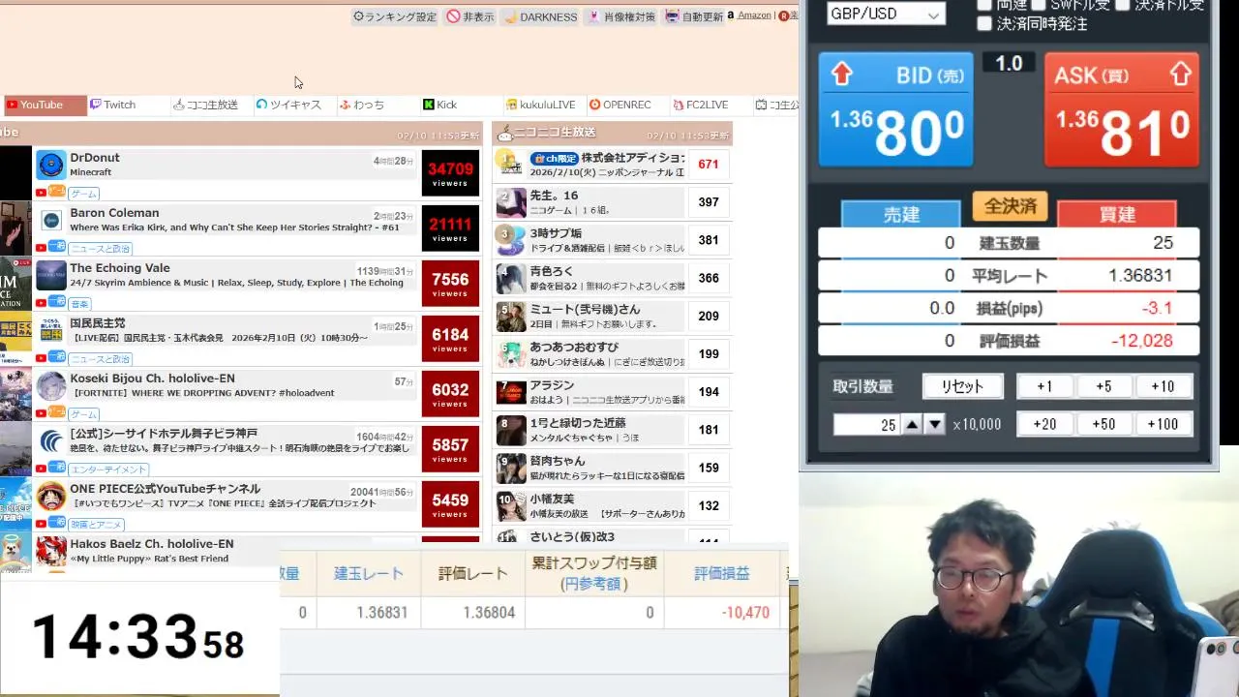Open 小幡友美 niconico avatar

(510, 505)
